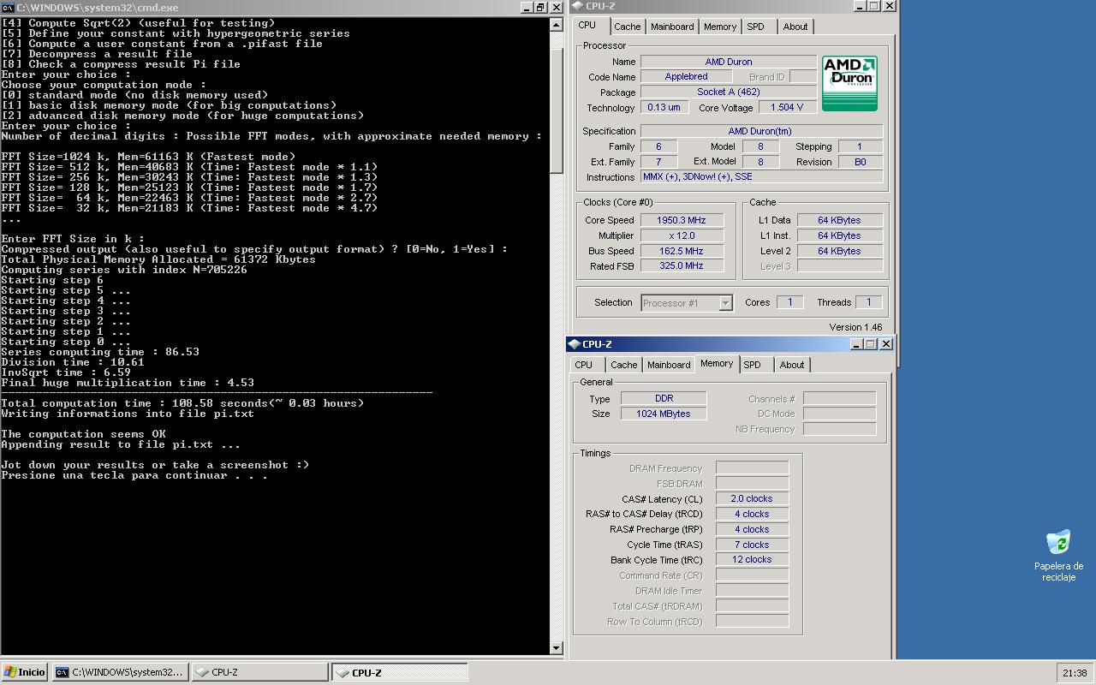Image resolution: width=1096 pixels, height=685 pixels.
Task: Click the Bank Cycle Time value 12 clocks
Action: pyautogui.click(x=752, y=559)
